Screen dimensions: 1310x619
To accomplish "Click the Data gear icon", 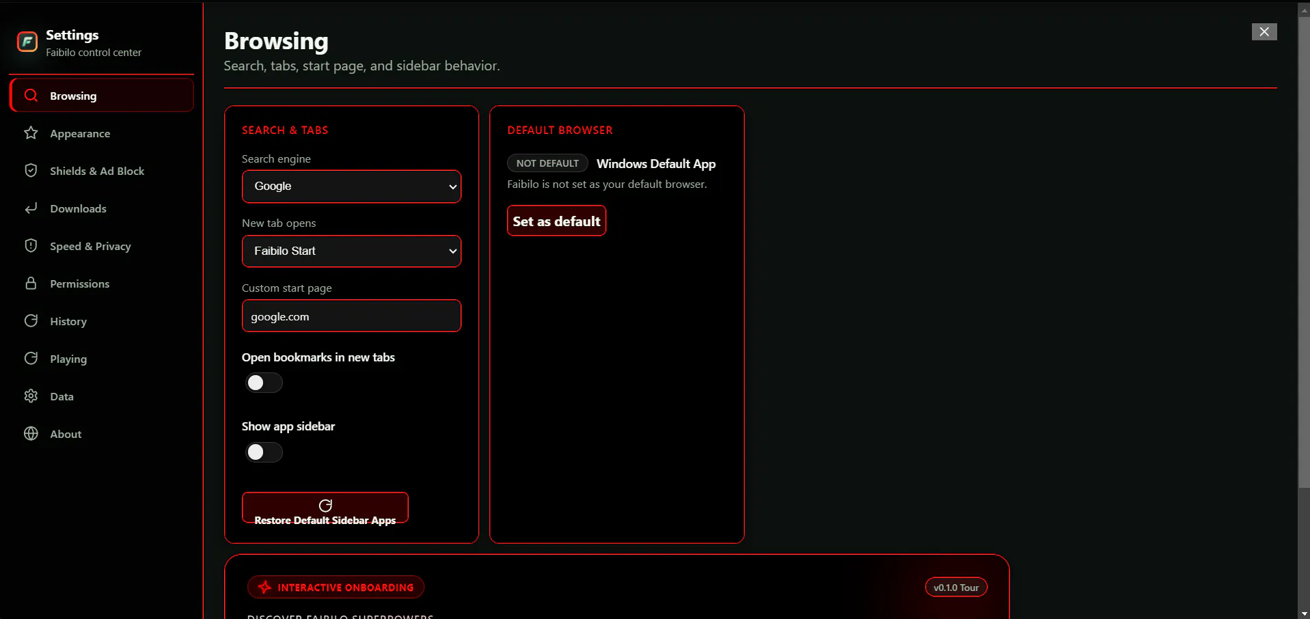I will click(31, 396).
